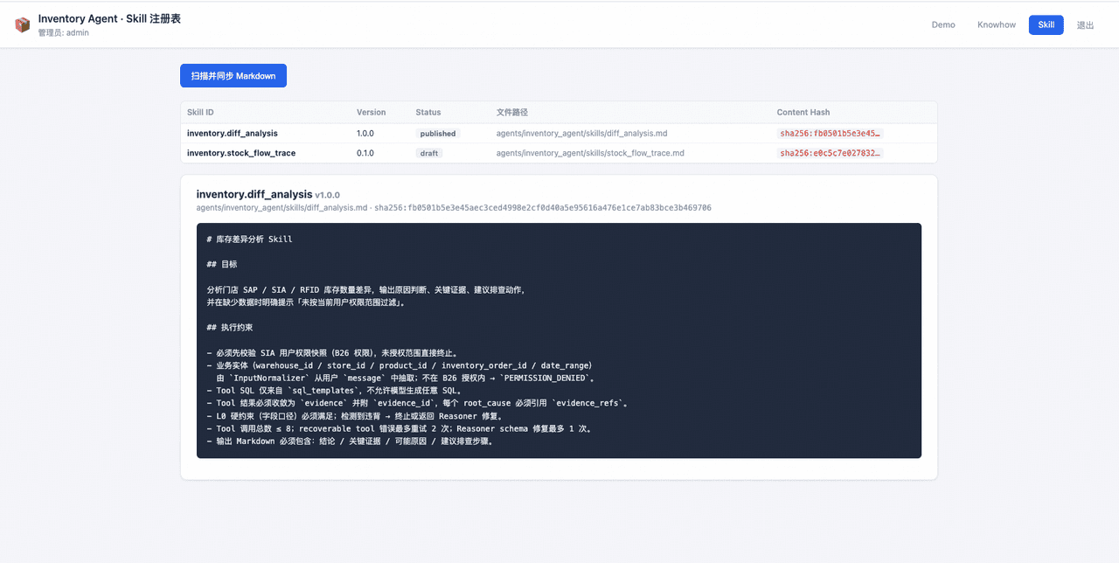Click the inventory.diff_analysis detail heading
The image size is (1119, 563).
[x=254, y=194]
